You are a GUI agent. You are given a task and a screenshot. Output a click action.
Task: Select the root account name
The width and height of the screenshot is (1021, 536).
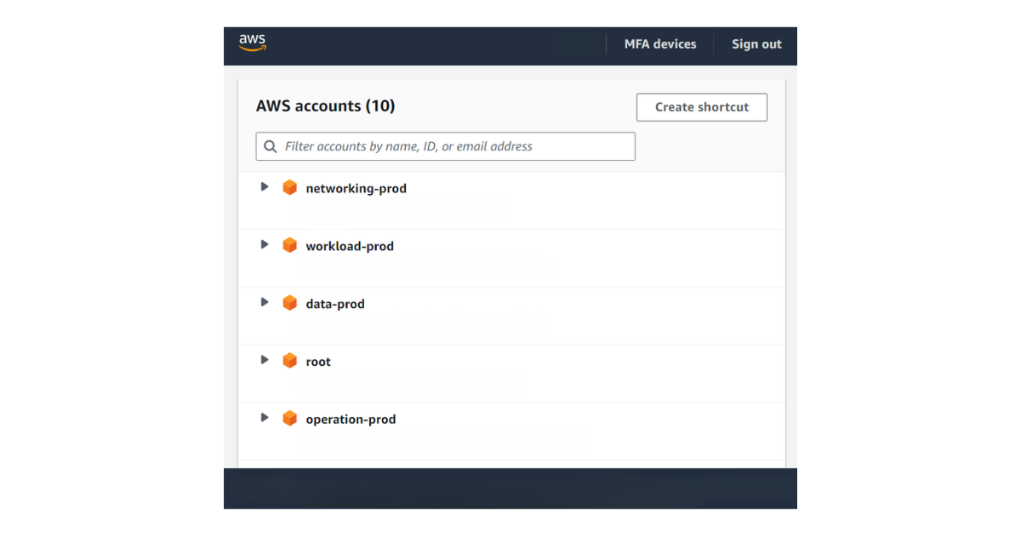coord(318,362)
